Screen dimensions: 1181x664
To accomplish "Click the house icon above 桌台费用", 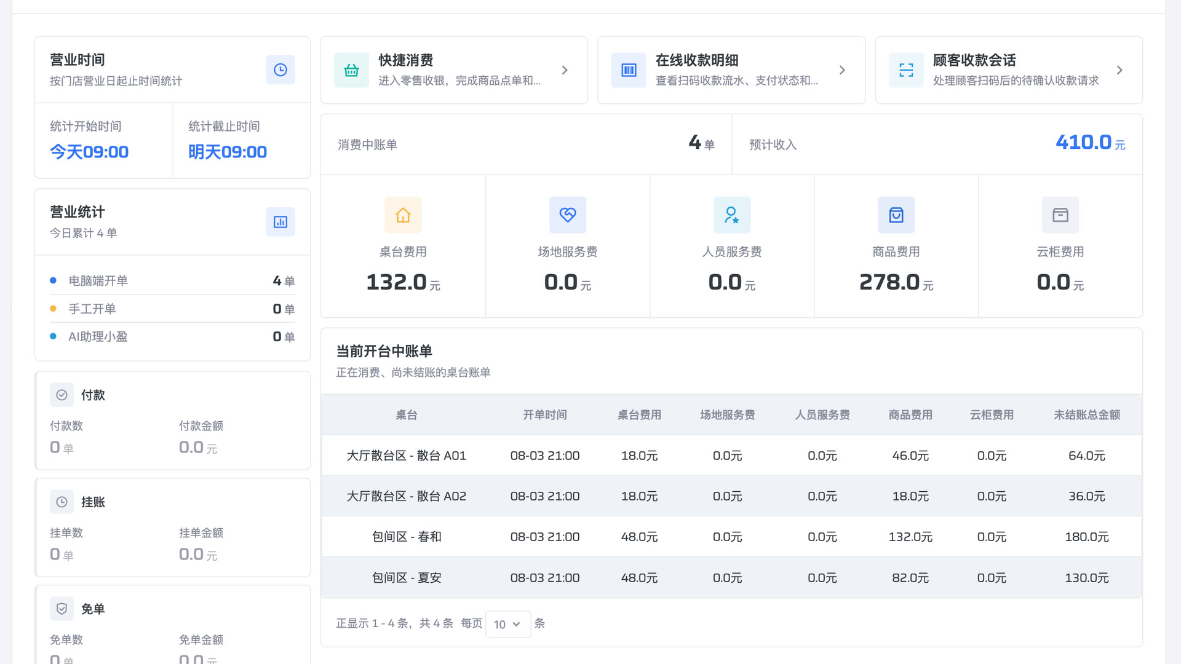I will [x=403, y=215].
